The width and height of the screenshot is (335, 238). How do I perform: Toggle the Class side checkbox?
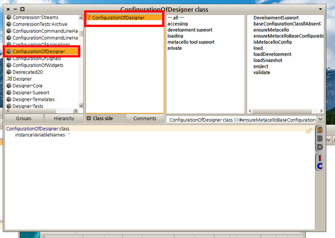89,118
